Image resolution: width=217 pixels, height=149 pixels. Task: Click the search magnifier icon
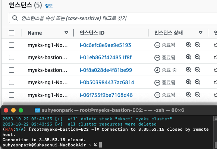click(15, 18)
